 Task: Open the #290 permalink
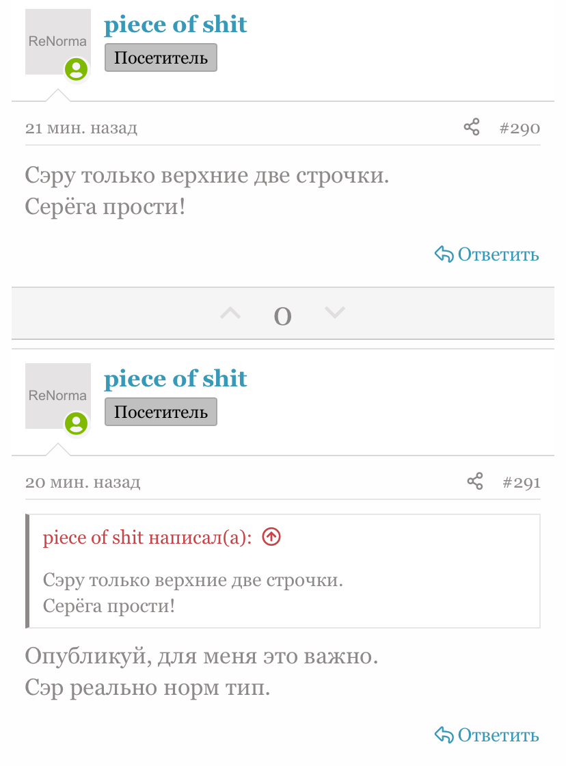coord(520,129)
